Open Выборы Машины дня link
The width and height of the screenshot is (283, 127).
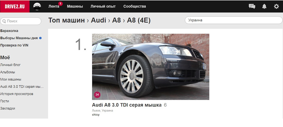pos(19,38)
